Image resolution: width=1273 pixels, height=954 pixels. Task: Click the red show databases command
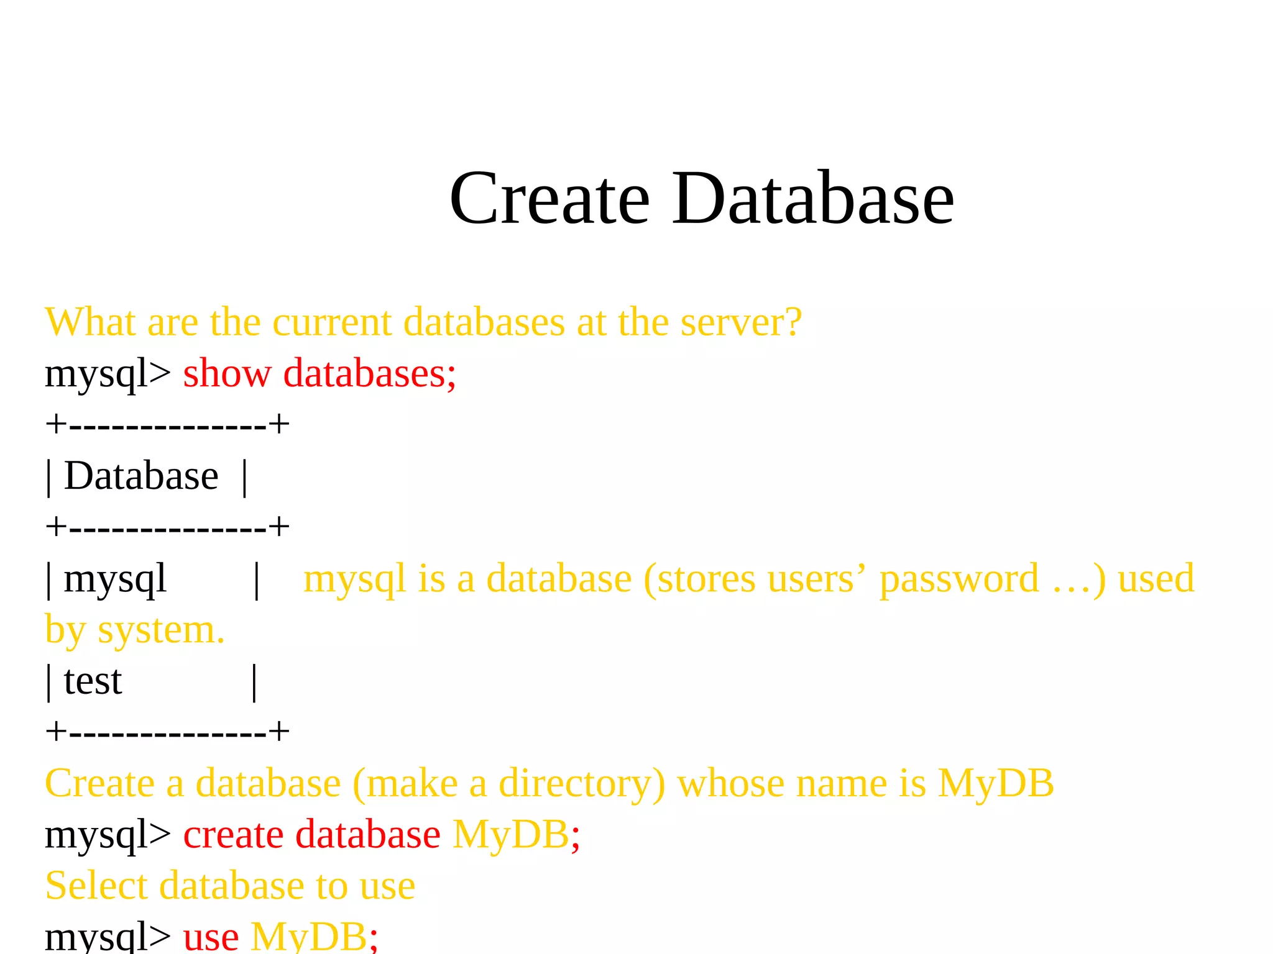coord(319,374)
